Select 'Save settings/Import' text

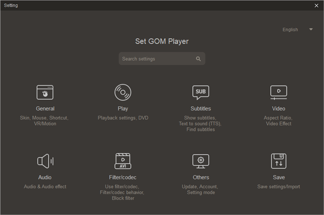[x=278, y=187]
